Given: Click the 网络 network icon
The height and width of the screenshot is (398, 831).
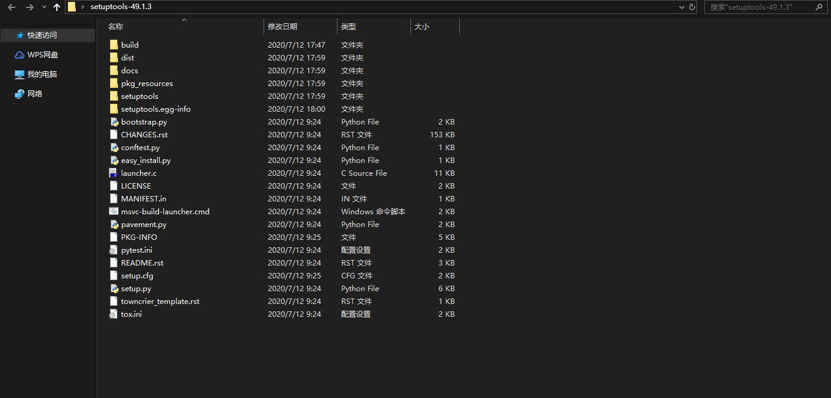Looking at the screenshot, I should pyautogui.click(x=20, y=94).
